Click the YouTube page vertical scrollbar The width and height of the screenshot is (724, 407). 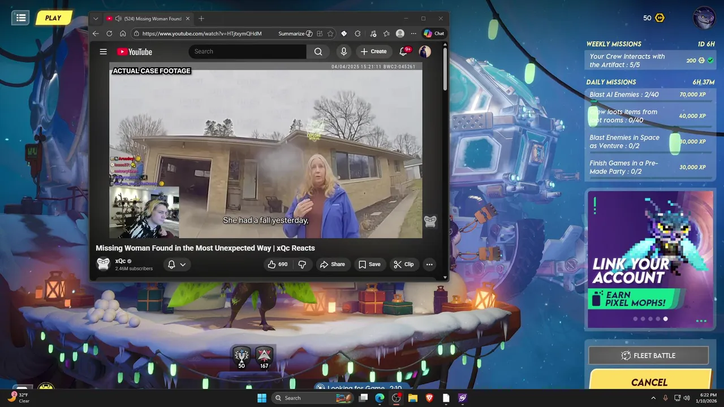click(x=445, y=69)
